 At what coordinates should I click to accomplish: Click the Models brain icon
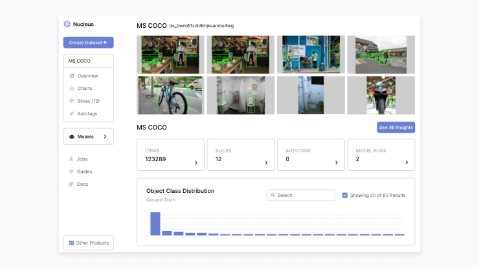click(x=72, y=137)
